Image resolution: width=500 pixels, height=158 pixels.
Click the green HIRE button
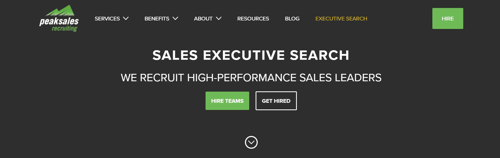447,18
